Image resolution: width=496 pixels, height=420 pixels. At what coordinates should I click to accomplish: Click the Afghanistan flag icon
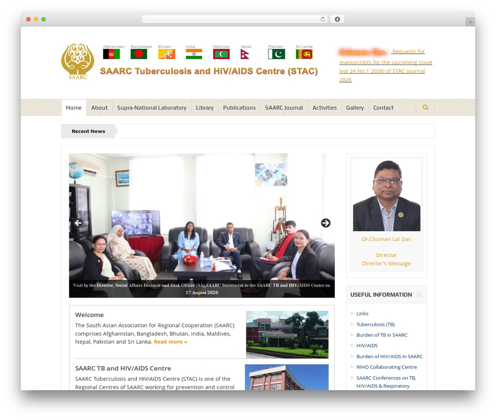[111, 54]
